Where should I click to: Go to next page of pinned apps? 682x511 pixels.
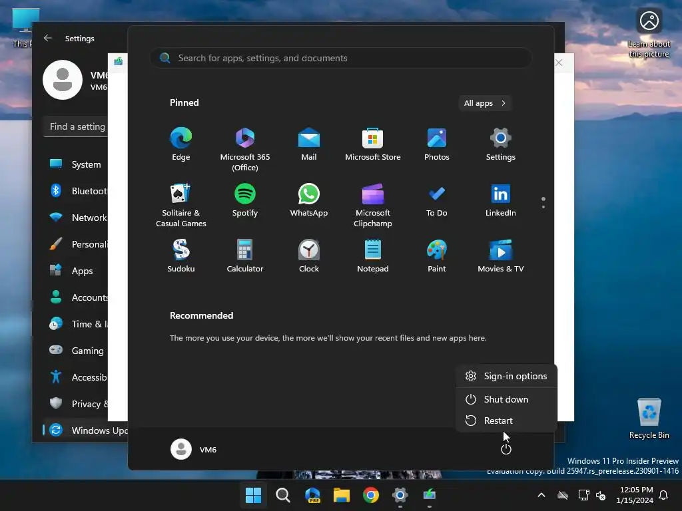[x=543, y=207]
